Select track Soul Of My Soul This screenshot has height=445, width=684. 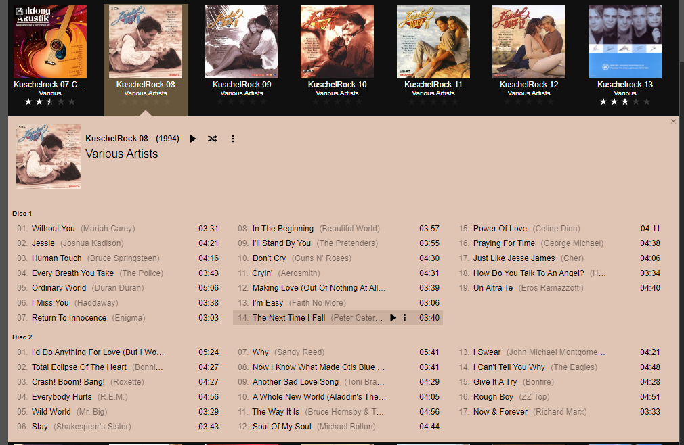338,427
